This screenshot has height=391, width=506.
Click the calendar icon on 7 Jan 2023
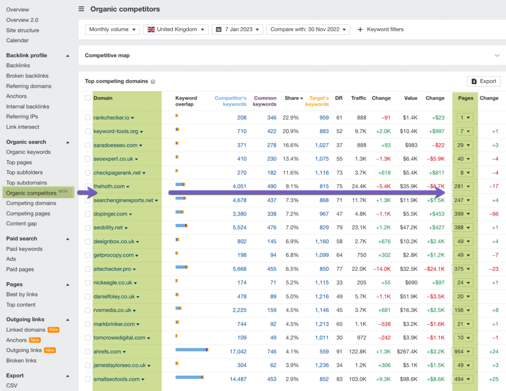click(219, 30)
